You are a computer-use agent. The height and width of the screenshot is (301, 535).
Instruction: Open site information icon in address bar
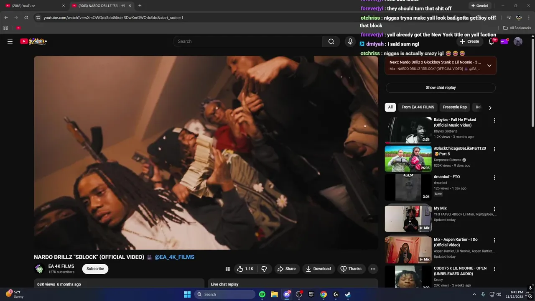[38, 18]
